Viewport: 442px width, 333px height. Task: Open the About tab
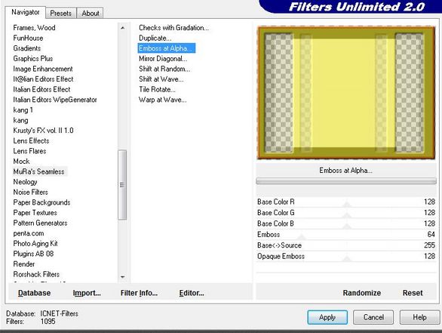coord(91,14)
